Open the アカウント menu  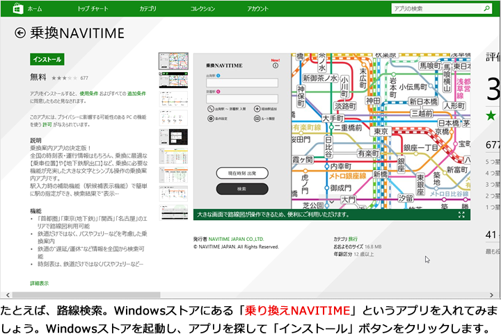257,9
